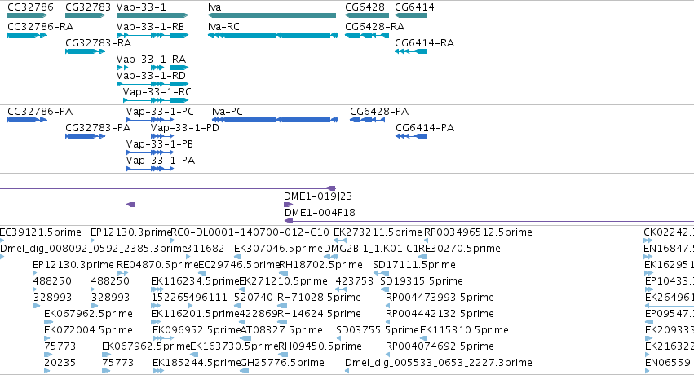
Task: Select EST RE30270.5prime
Action: click(x=423, y=257)
